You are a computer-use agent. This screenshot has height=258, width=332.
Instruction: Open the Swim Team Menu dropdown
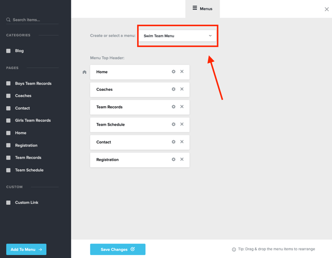pyautogui.click(x=178, y=36)
